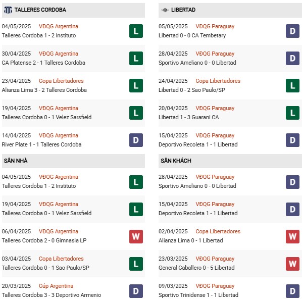Click the Talleres Cordoba club crest icon

click(x=8, y=10)
